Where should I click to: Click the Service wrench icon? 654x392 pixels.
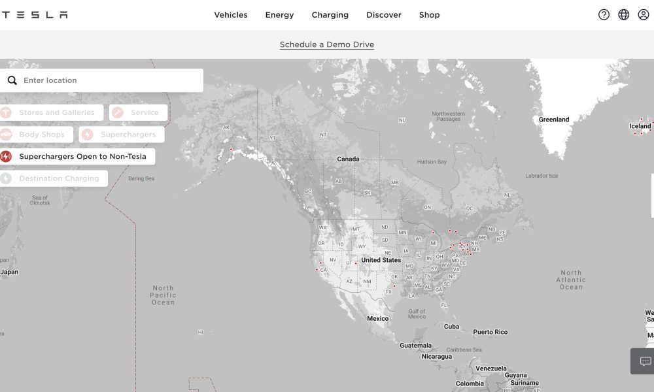tap(118, 112)
